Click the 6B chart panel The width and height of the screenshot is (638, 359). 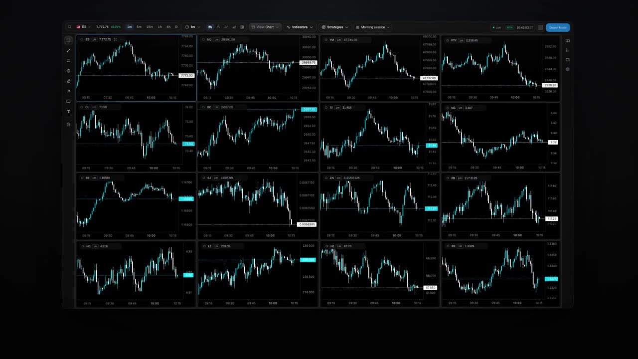(500, 274)
